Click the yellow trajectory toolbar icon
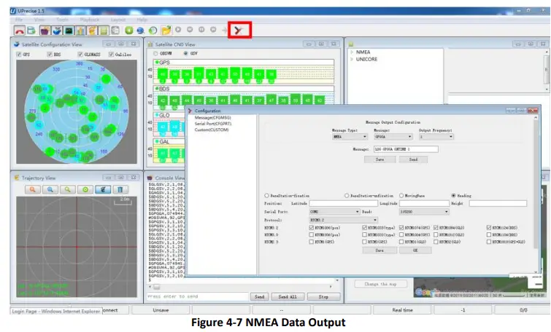Image resolution: width=551 pixels, height=332 pixels. click(x=92, y=31)
